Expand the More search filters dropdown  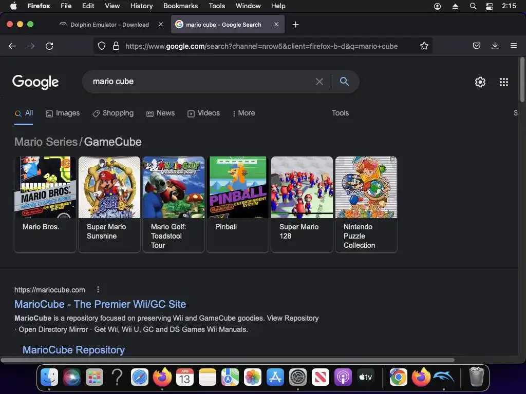pyautogui.click(x=243, y=113)
